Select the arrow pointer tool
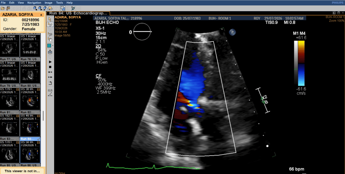This screenshot has height=174, width=345. (x=50, y=19)
